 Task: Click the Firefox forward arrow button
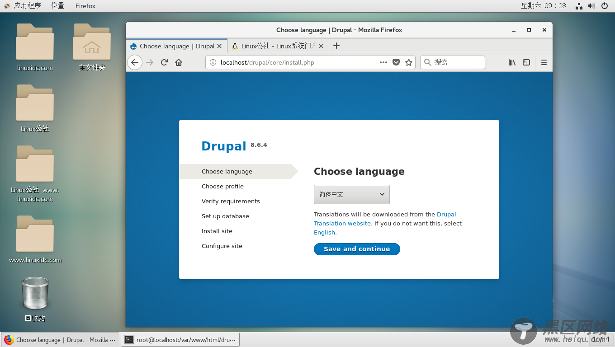point(150,62)
